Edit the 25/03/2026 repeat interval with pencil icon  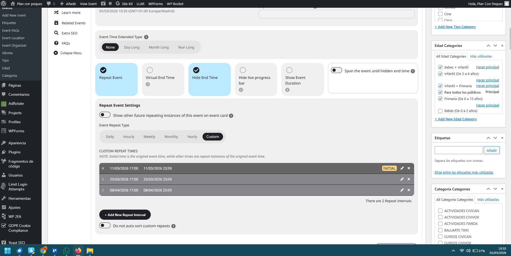click(402, 179)
